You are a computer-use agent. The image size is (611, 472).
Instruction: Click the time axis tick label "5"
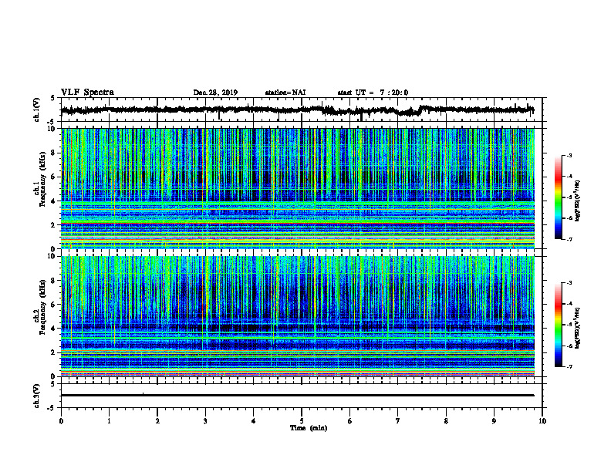pos(302,421)
